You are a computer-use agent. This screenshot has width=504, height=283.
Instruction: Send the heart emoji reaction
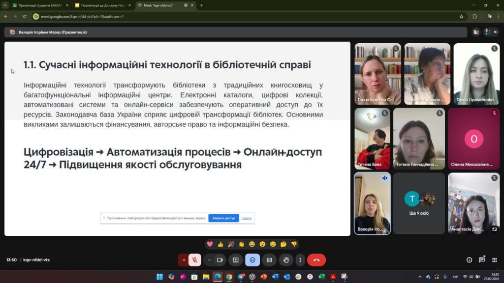210,244
